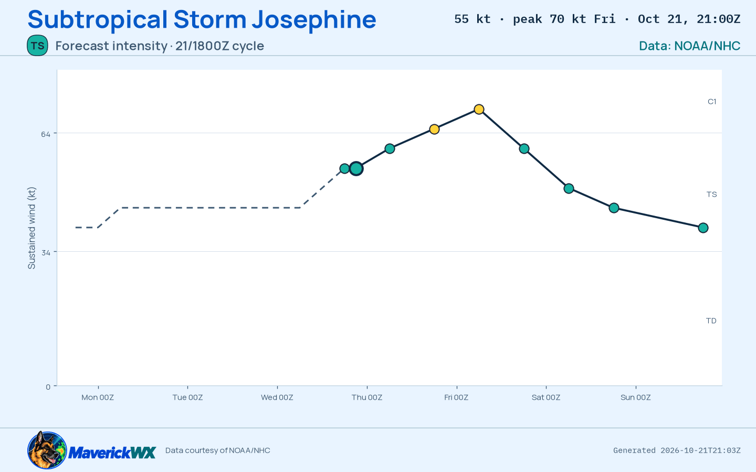756x472 pixels.
Task: Click the "Subtropical Storm Josephine" title
Action: coord(202,19)
